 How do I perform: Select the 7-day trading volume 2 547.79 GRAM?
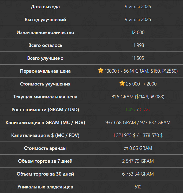[138, 161]
